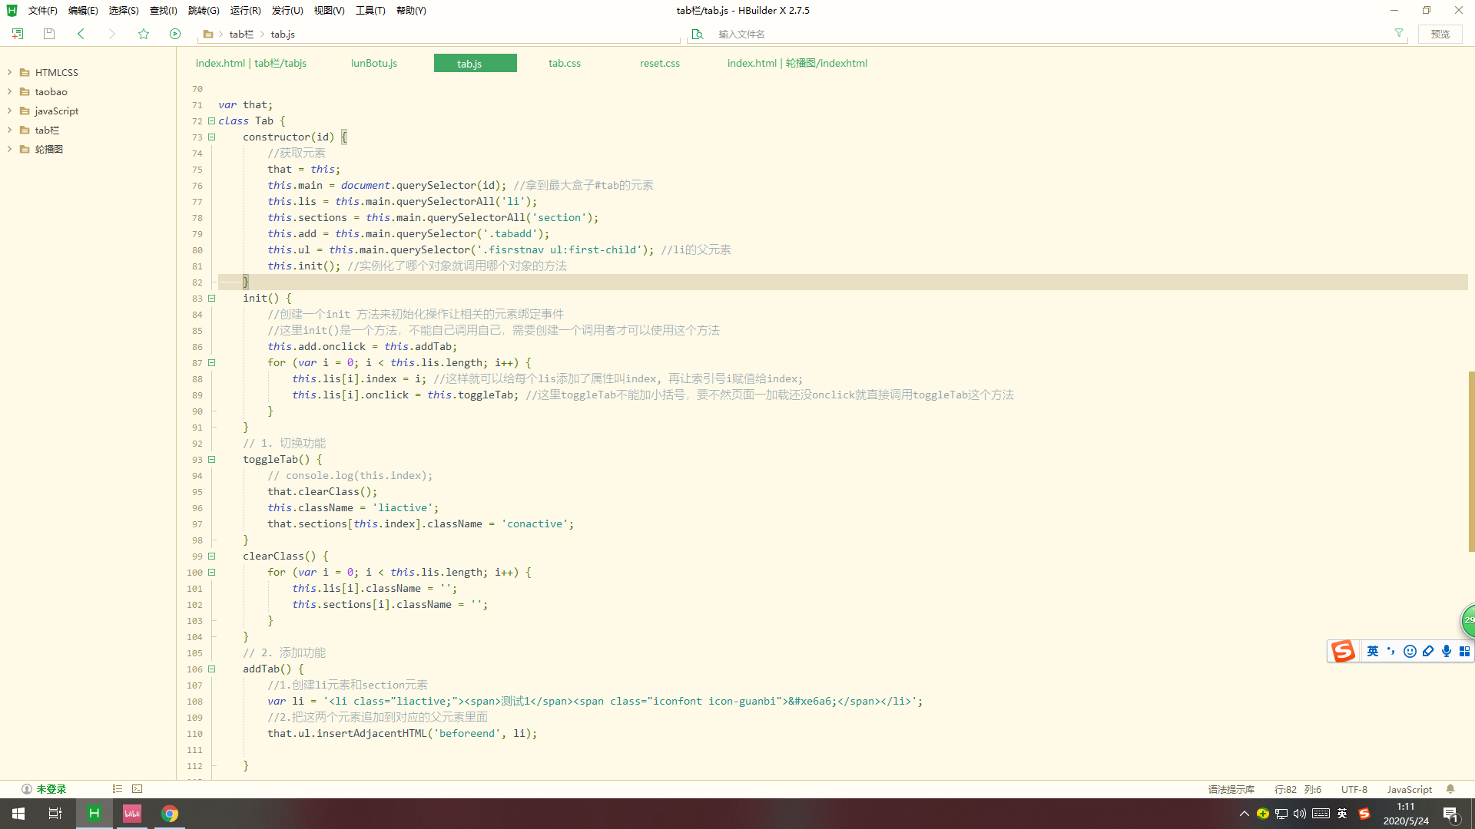This screenshot has width=1475, height=829.
Task: Click the 语法提示库 status bar button
Action: pyautogui.click(x=1231, y=789)
